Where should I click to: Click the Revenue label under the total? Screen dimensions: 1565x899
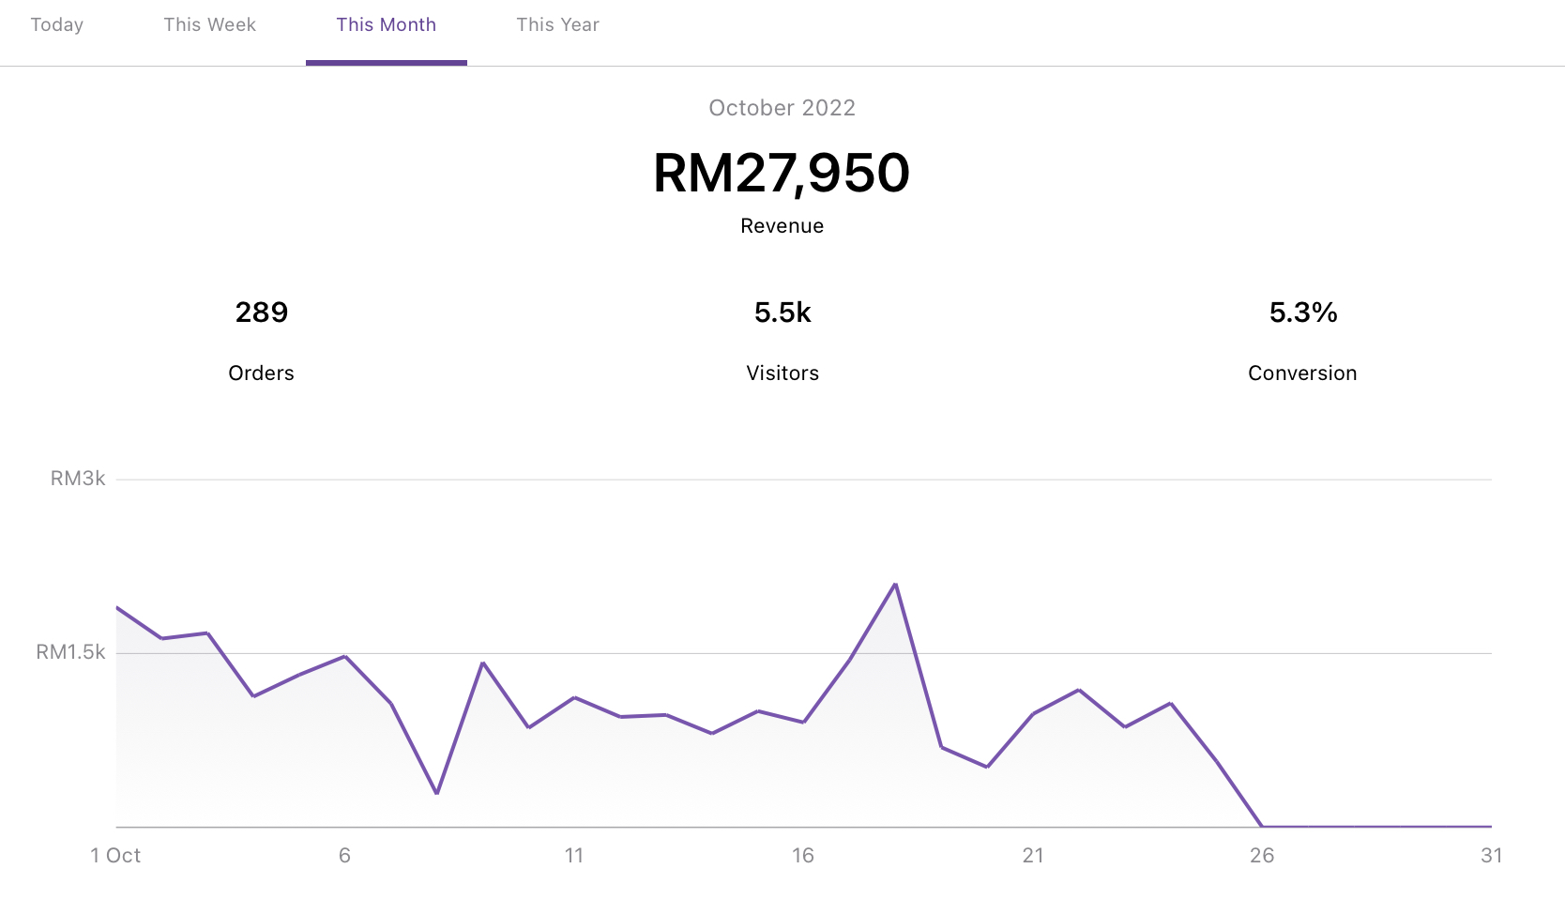click(782, 226)
